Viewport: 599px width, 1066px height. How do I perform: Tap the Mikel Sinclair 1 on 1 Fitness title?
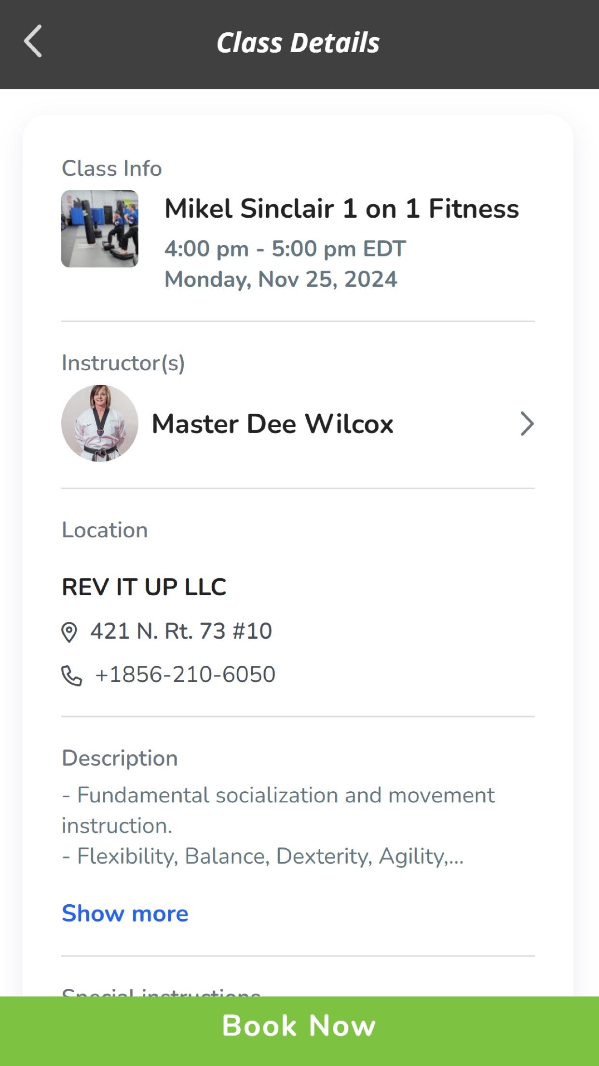(341, 209)
